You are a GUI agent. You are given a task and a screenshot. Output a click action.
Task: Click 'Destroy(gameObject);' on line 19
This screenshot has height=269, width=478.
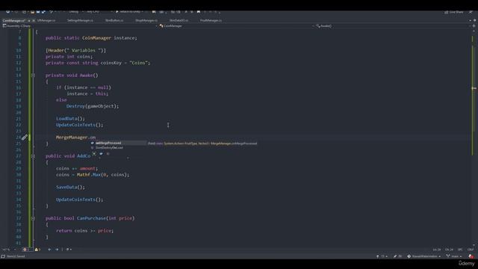(93, 106)
